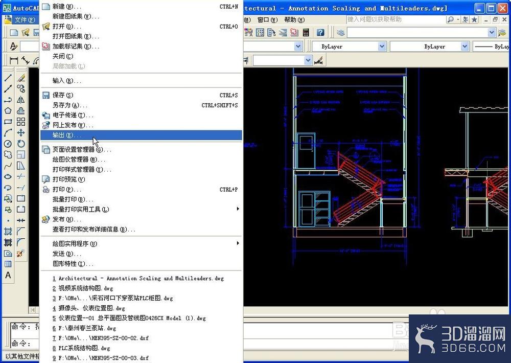The image size is (511, 363).
Task: Select the Hatch tool
Action: click(x=8, y=232)
